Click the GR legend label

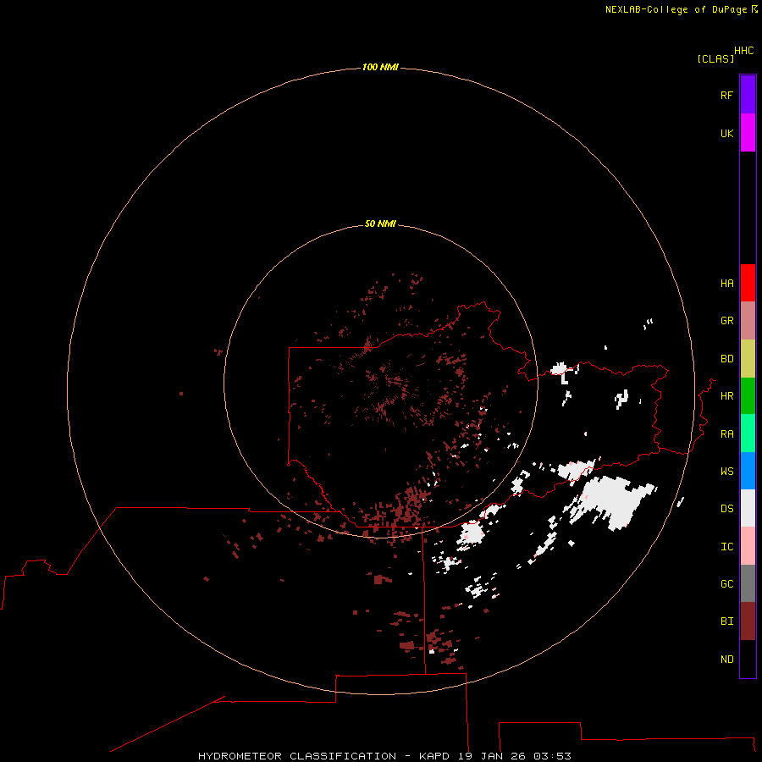point(727,321)
